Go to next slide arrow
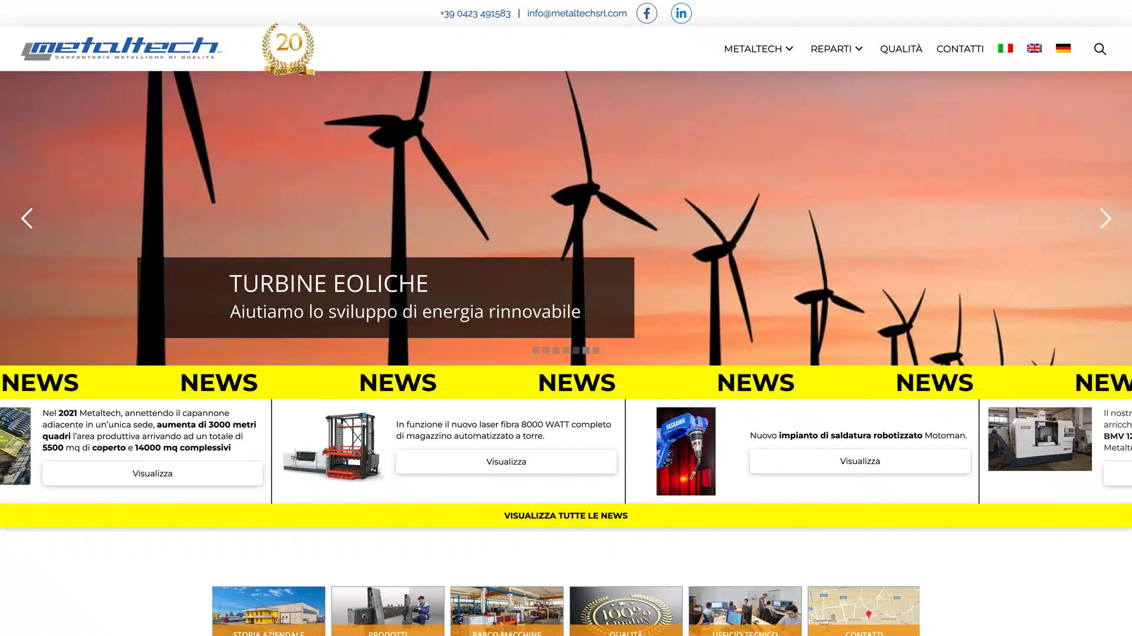 pos(1105,218)
